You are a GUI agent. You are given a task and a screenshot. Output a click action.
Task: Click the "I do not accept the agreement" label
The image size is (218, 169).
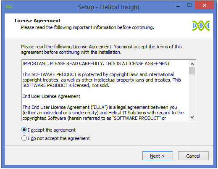tap(59, 138)
